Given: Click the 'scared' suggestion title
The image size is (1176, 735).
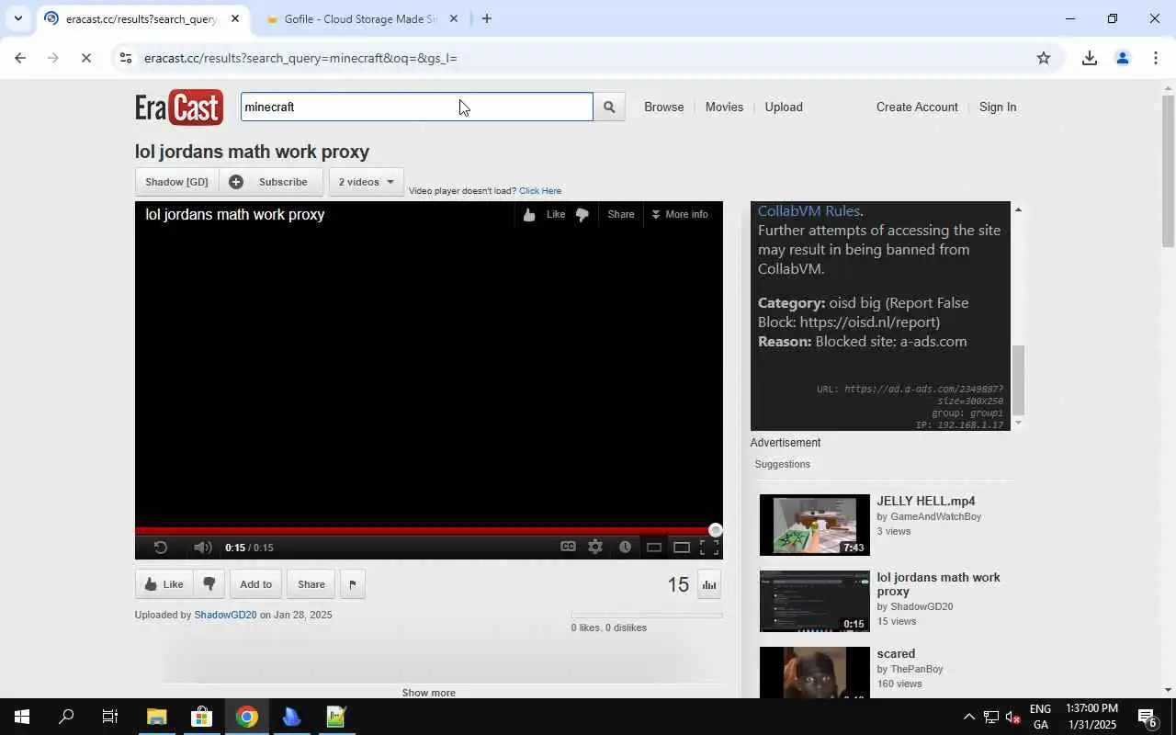Looking at the screenshot, I should (896, 654).
